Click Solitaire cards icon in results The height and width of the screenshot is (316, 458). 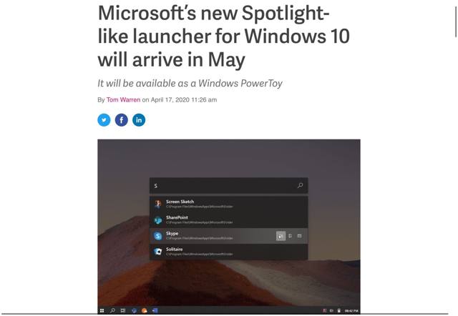[x=158, y=252]
